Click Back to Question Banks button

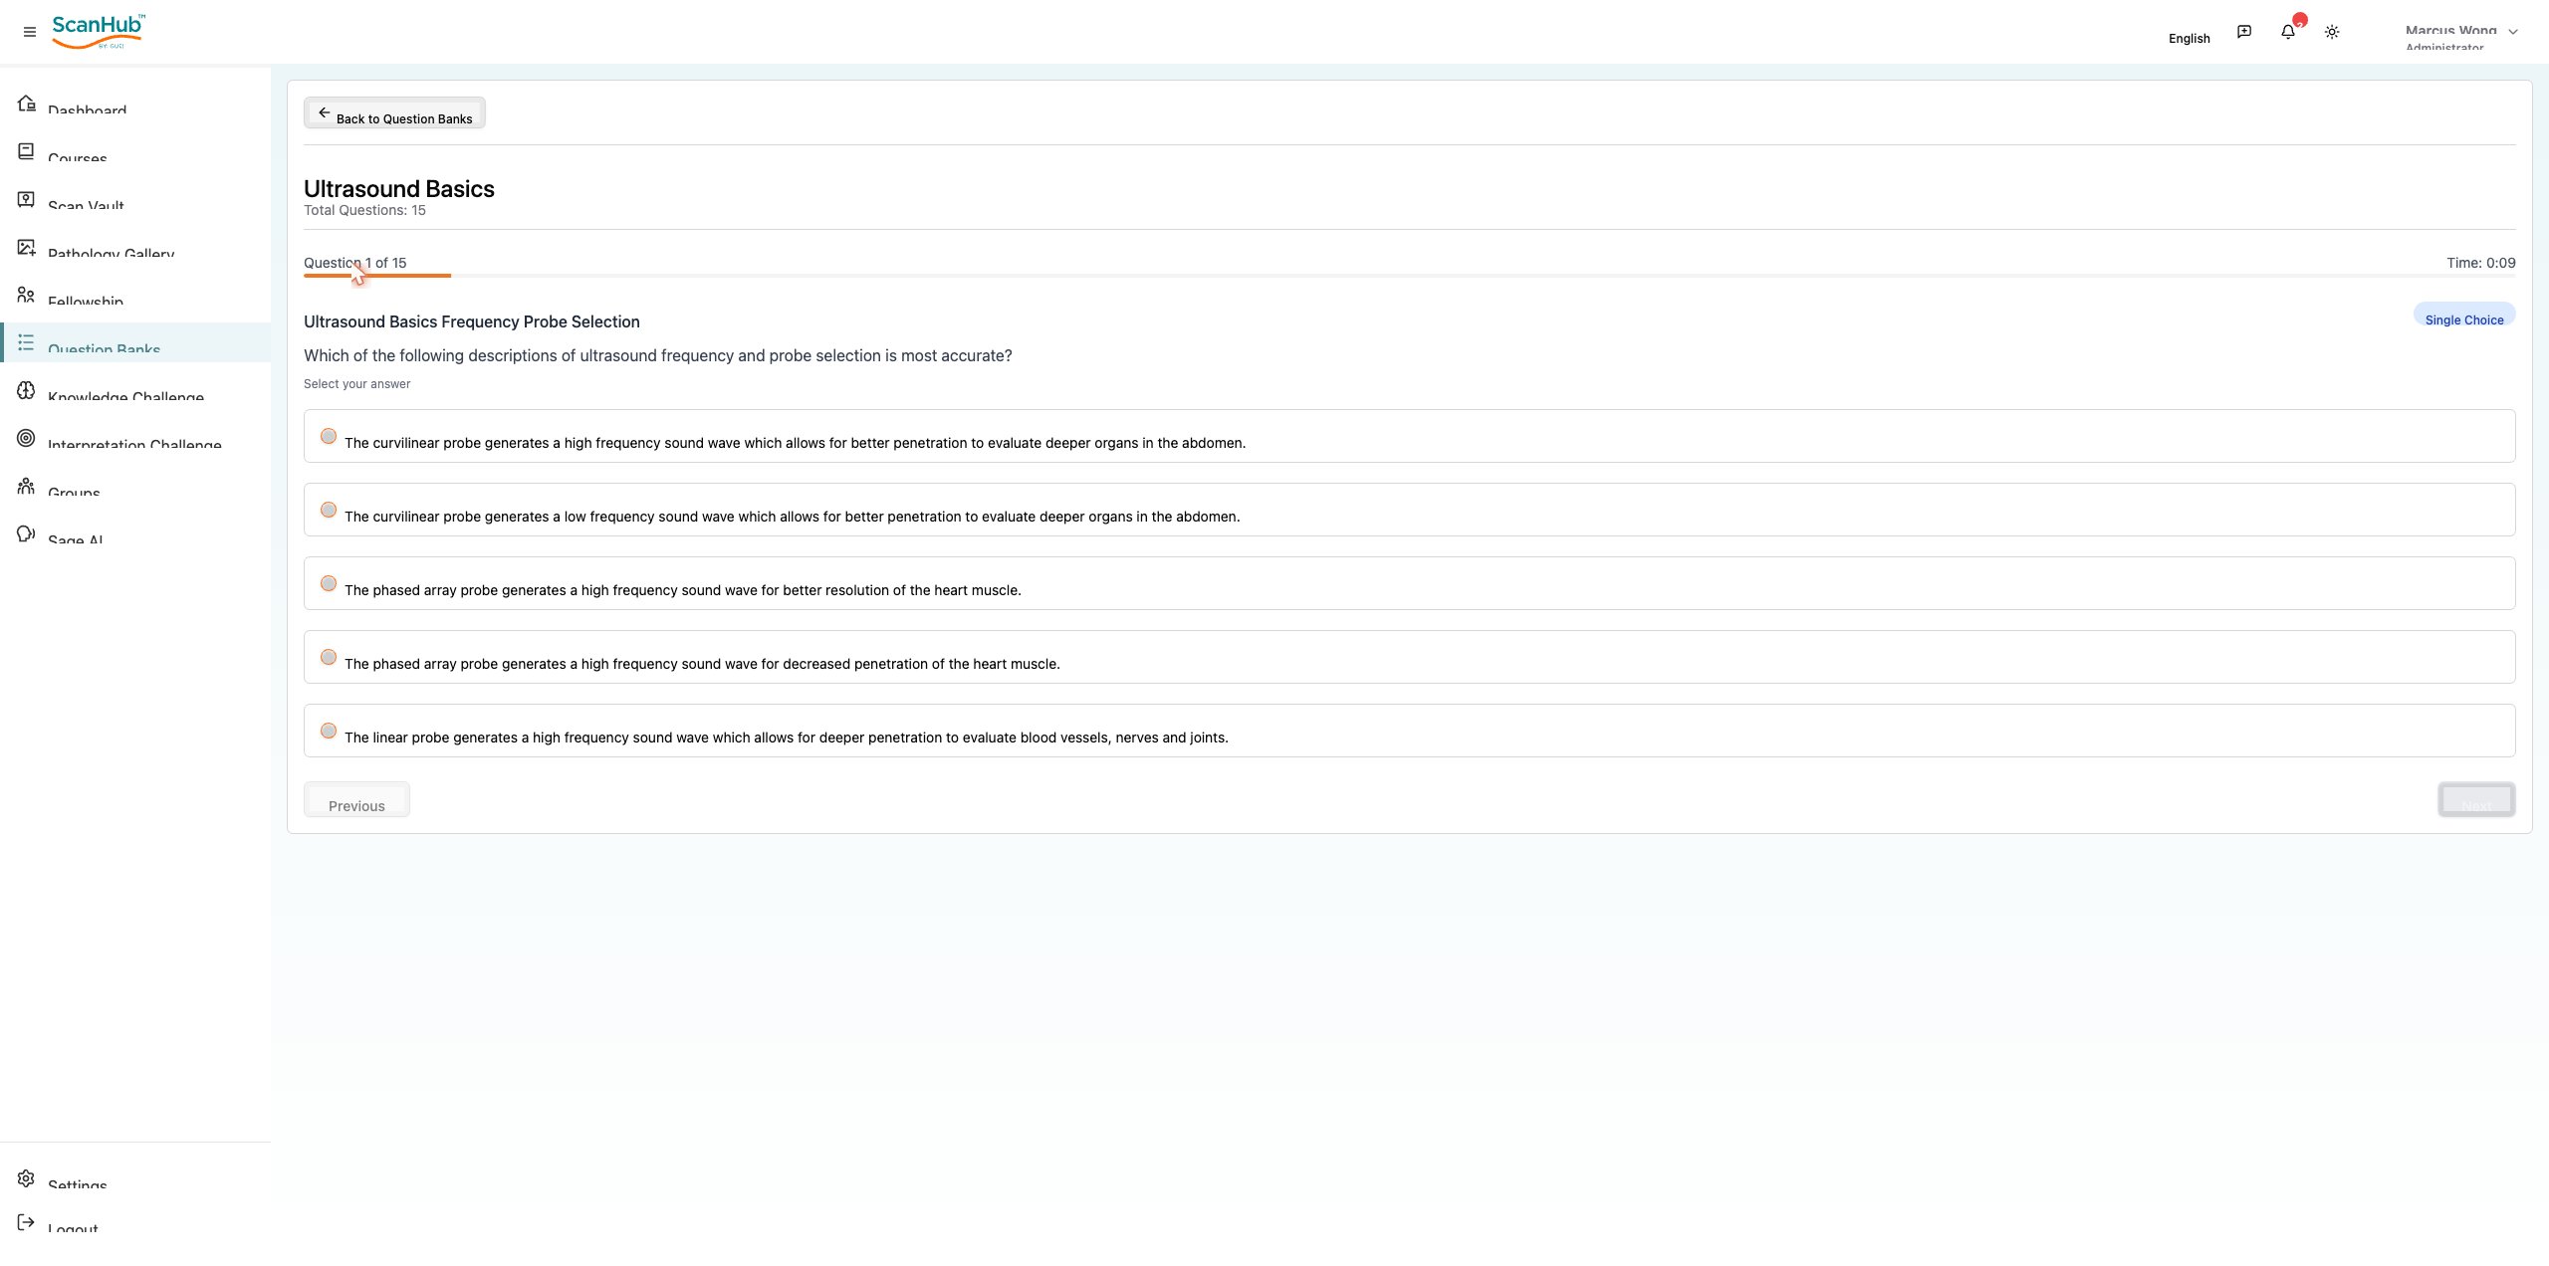click(394, 112)
